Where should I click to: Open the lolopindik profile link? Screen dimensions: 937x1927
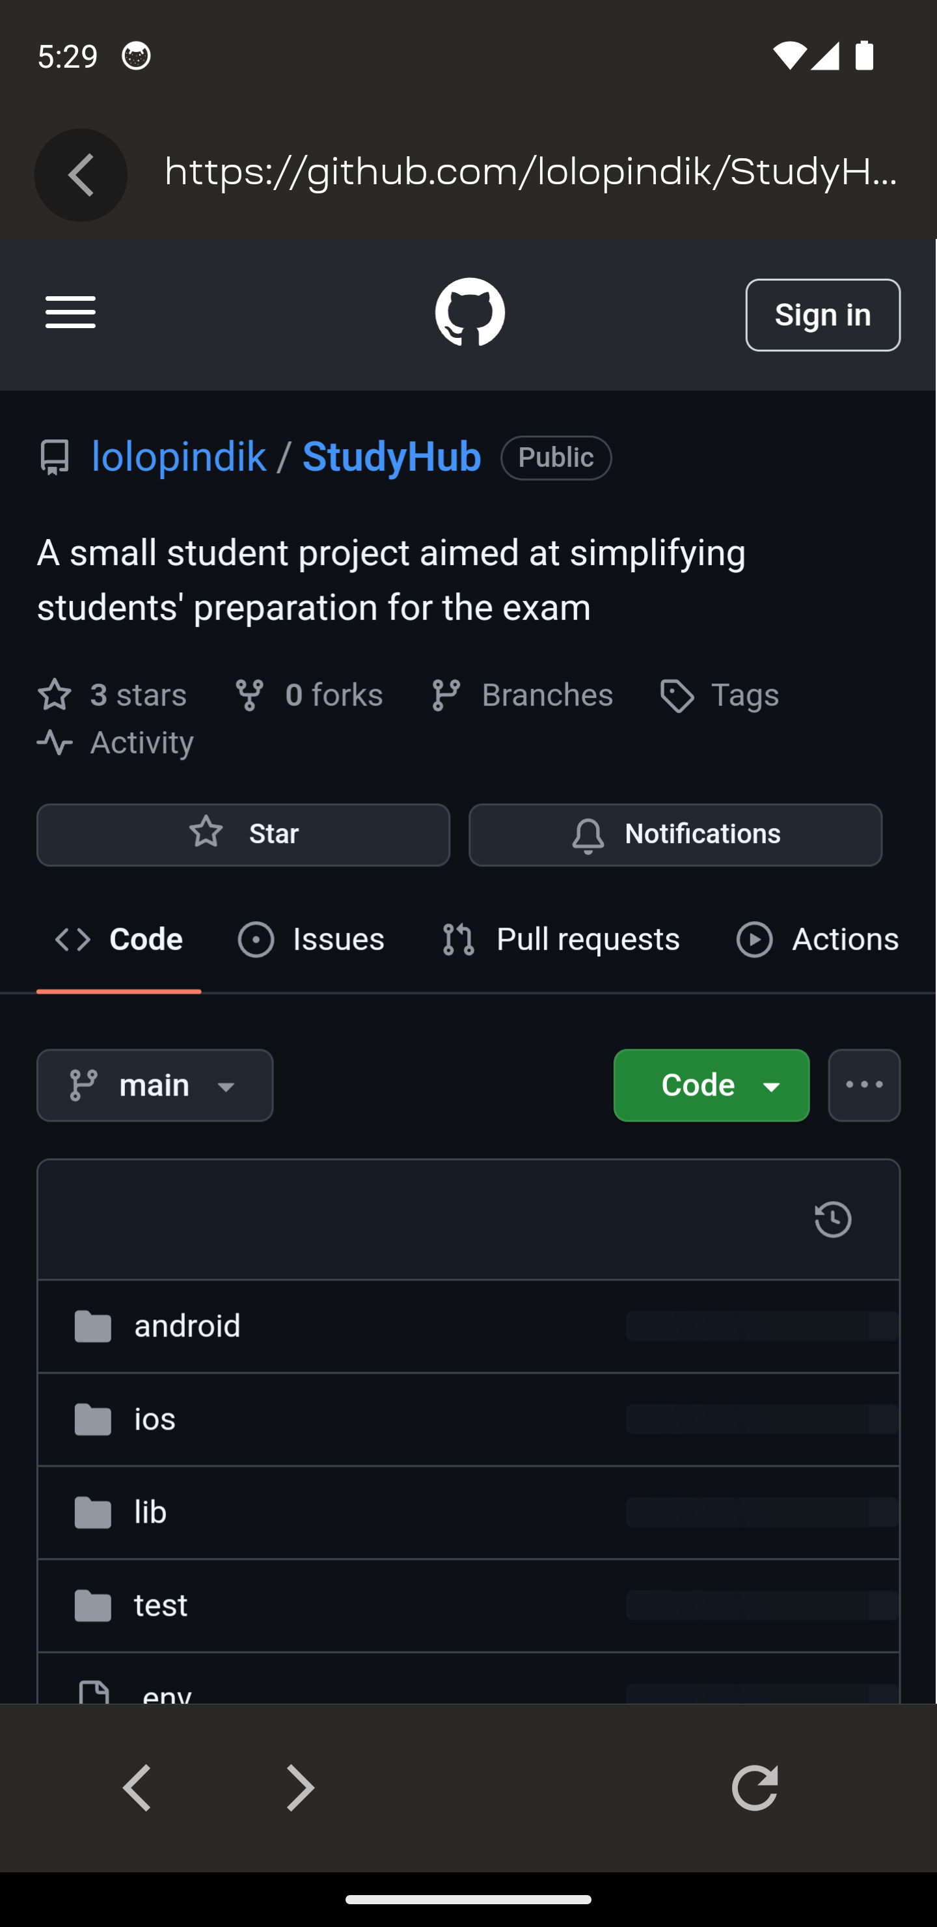[179, 457]
